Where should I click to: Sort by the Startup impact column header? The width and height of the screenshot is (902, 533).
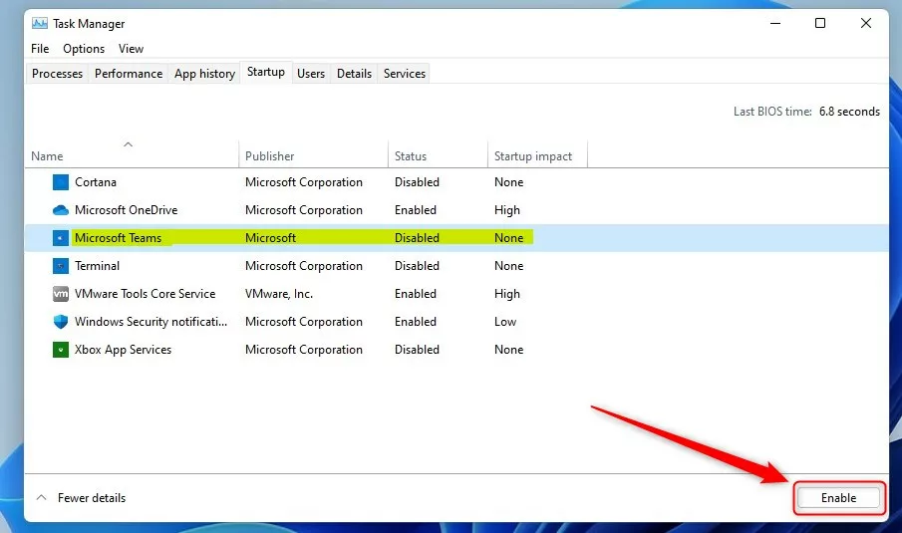[532, 156]
